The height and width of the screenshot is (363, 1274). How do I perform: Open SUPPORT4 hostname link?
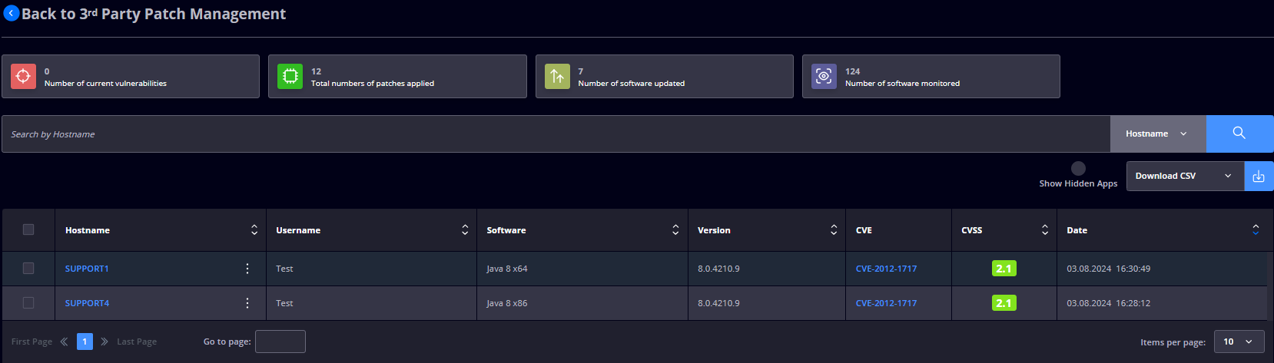click(87, 303)
